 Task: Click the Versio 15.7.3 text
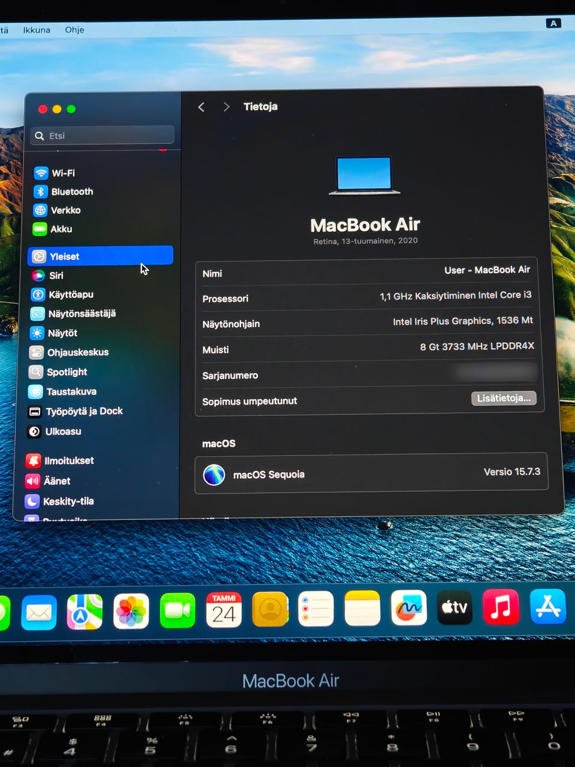[512, 472]
